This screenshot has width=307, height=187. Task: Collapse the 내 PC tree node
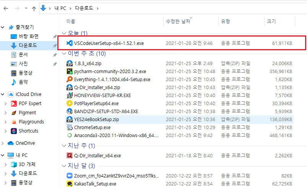pyautogui.click(x=3, y=155)
